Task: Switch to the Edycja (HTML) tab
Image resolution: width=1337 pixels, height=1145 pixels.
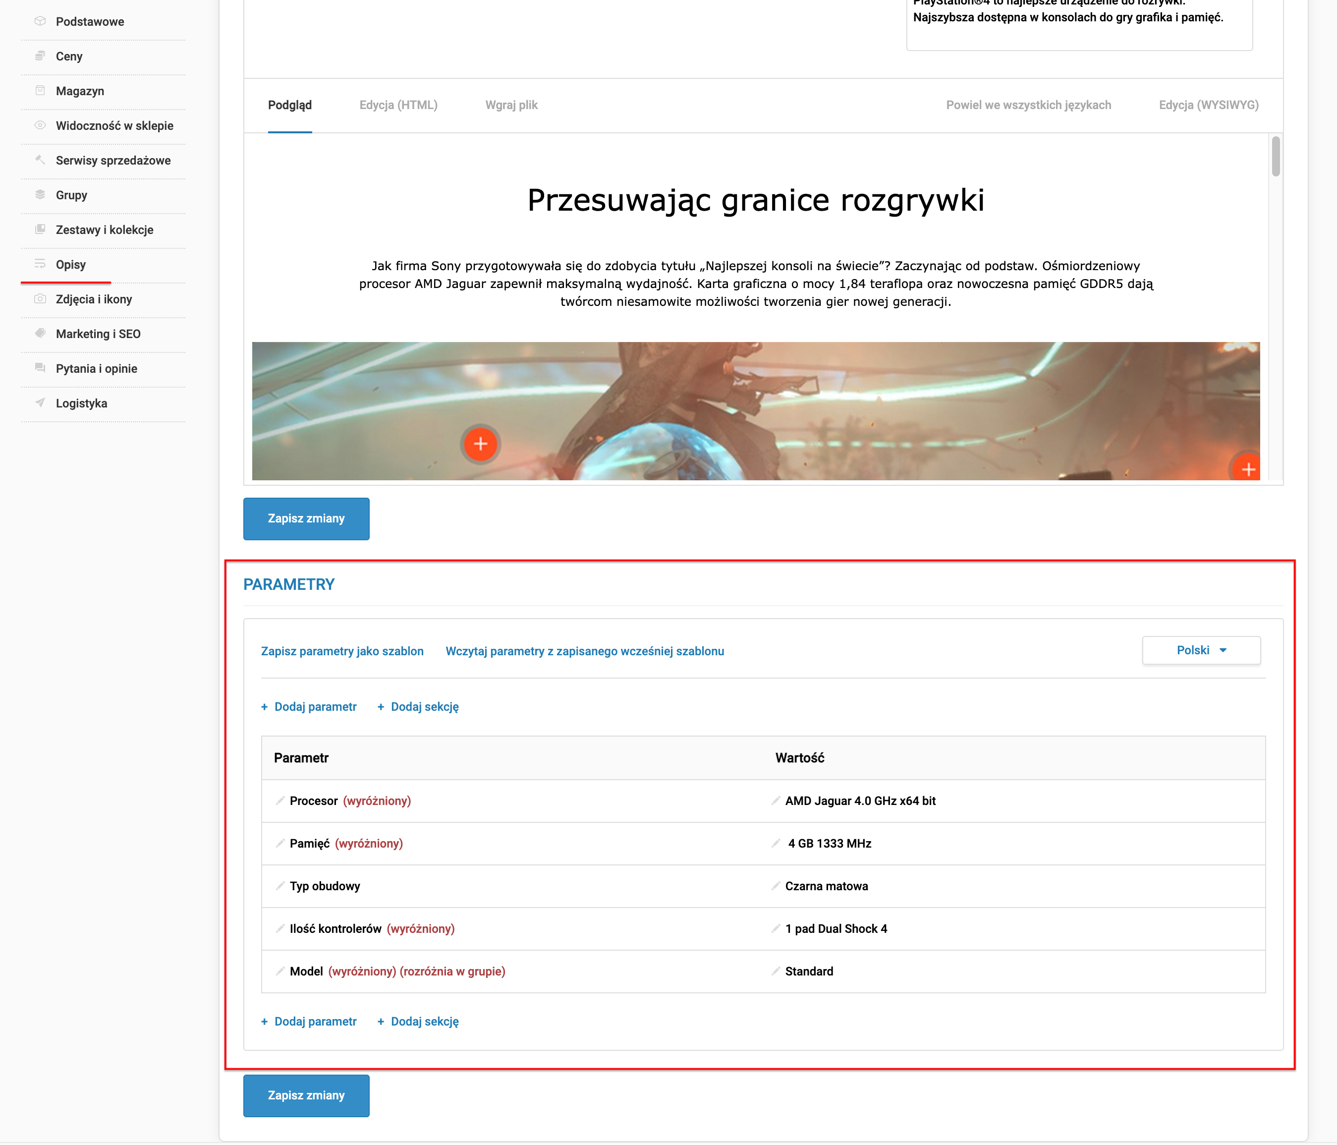Action: (x=398, y=105)
